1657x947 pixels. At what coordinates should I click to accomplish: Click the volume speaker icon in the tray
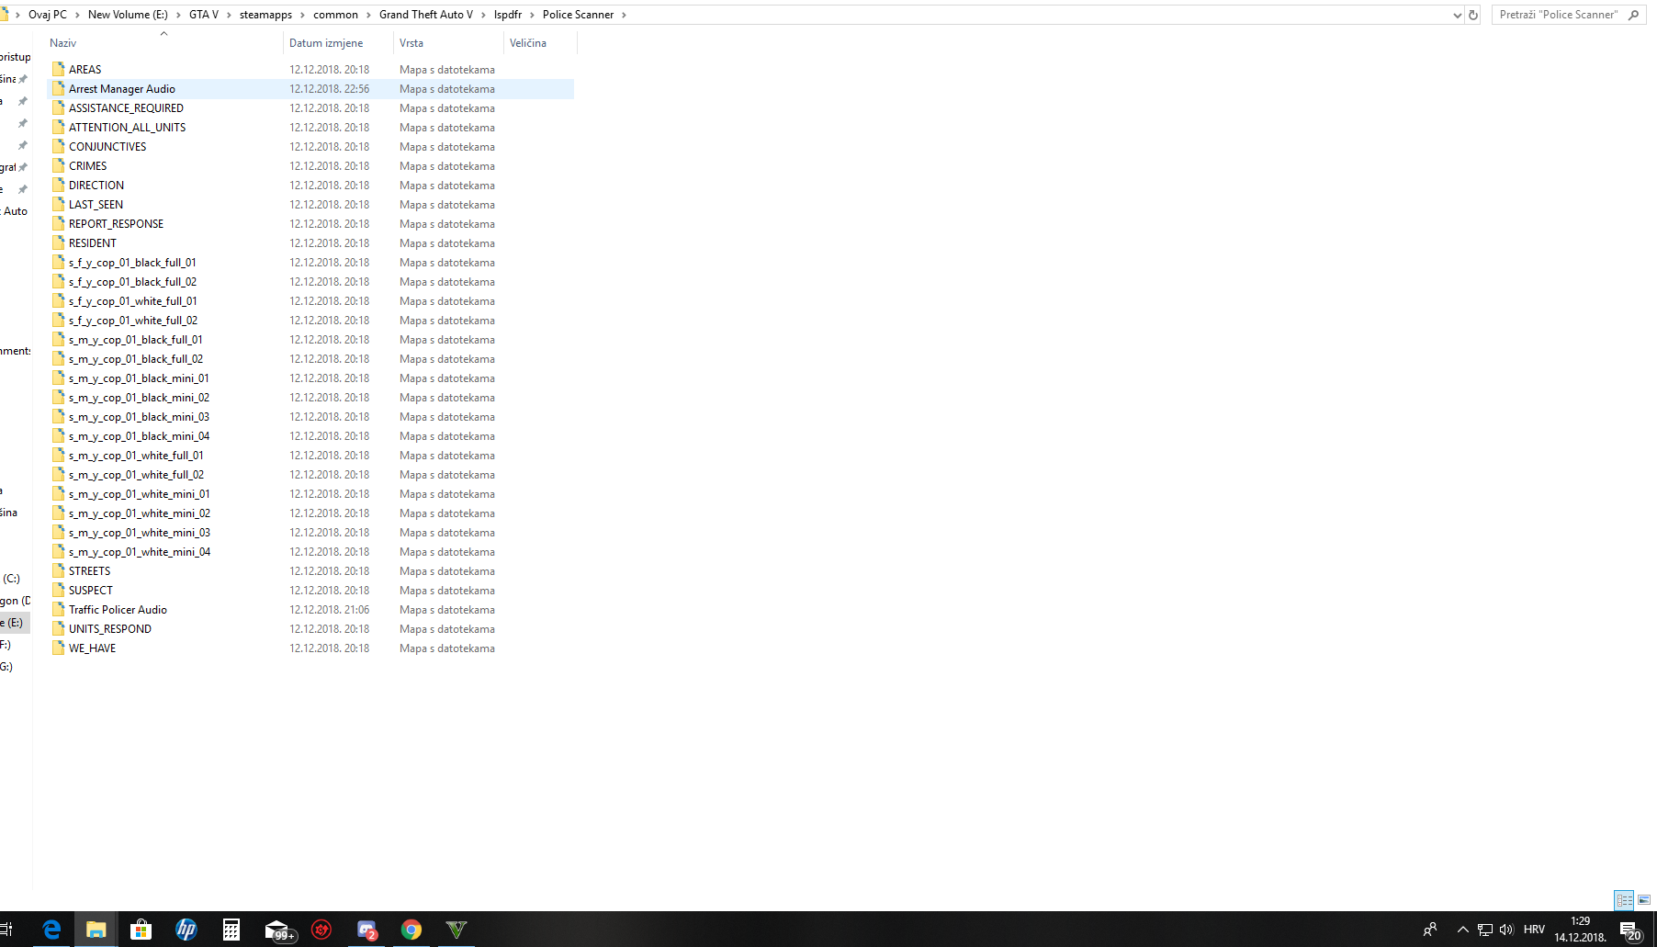point(1506,930)
